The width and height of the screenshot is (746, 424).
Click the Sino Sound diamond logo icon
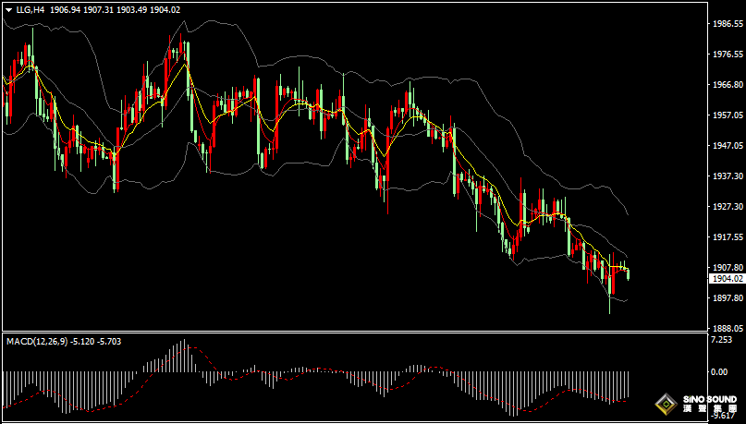(x=665, y=405)
